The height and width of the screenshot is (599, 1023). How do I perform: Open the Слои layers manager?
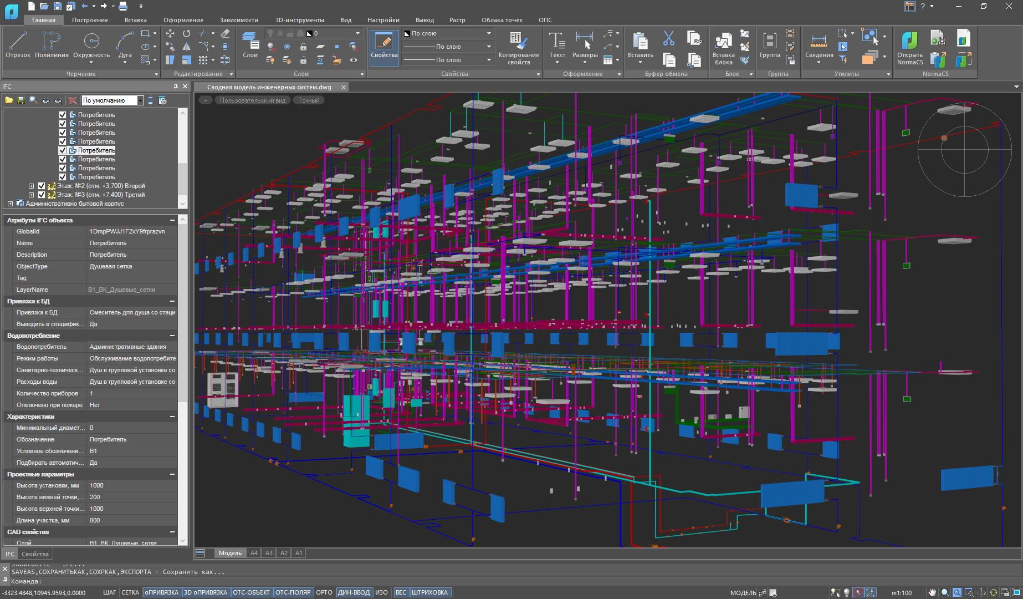click(x=250, y=44)
